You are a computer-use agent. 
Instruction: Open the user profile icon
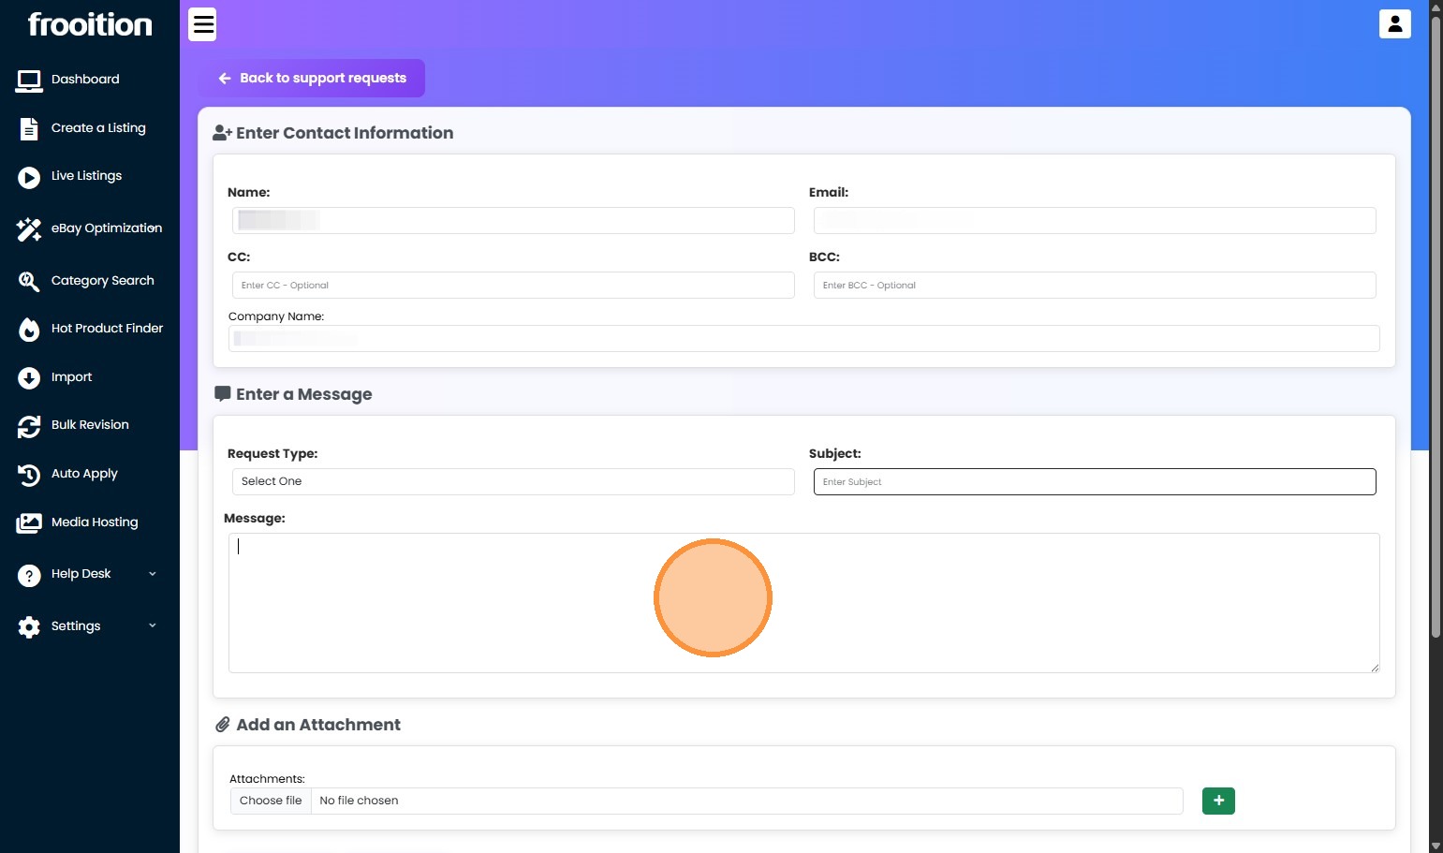(1394, 23)
